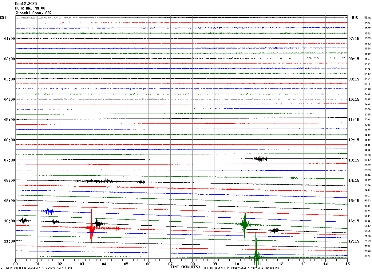This screenshot has height=272, width=372.
Task: Click the DC offset value 8081
Action: click(367, 256)
